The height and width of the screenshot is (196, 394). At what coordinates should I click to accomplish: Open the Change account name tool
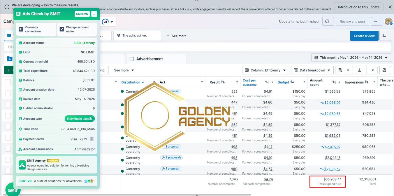pyautogui.click(x=77, y=29)
